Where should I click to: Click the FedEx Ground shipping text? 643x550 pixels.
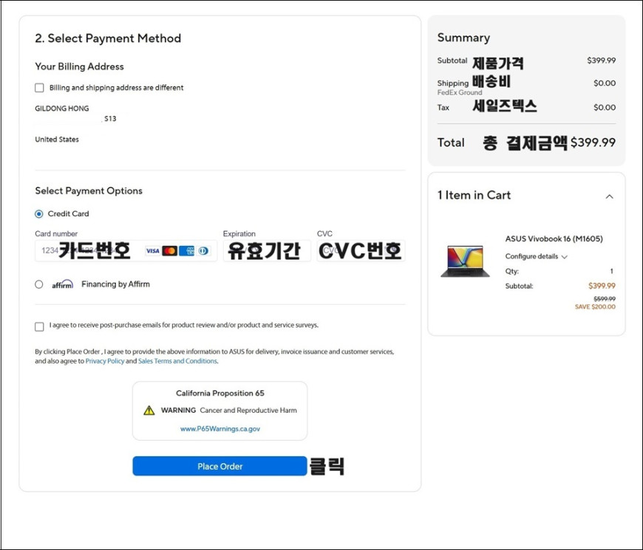[x=460, y=92]
